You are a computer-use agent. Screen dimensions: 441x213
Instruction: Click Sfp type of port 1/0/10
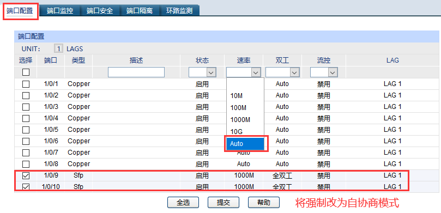[x=78, y=187]
